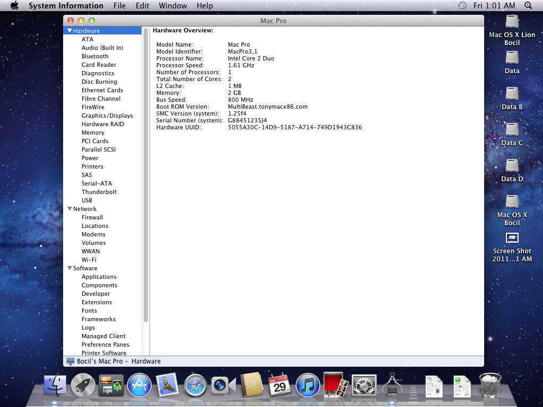Viewport: 543px width, 407px height.
Task: Select Serial-ATA in the sidebar
Action: click(97, 183)
